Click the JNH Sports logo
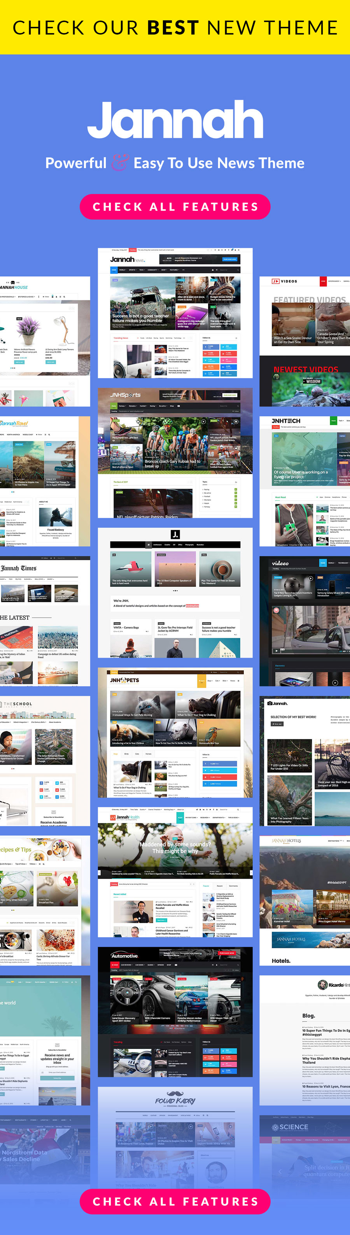This screenshot has height=1235, width=350. tap(126, 395)
